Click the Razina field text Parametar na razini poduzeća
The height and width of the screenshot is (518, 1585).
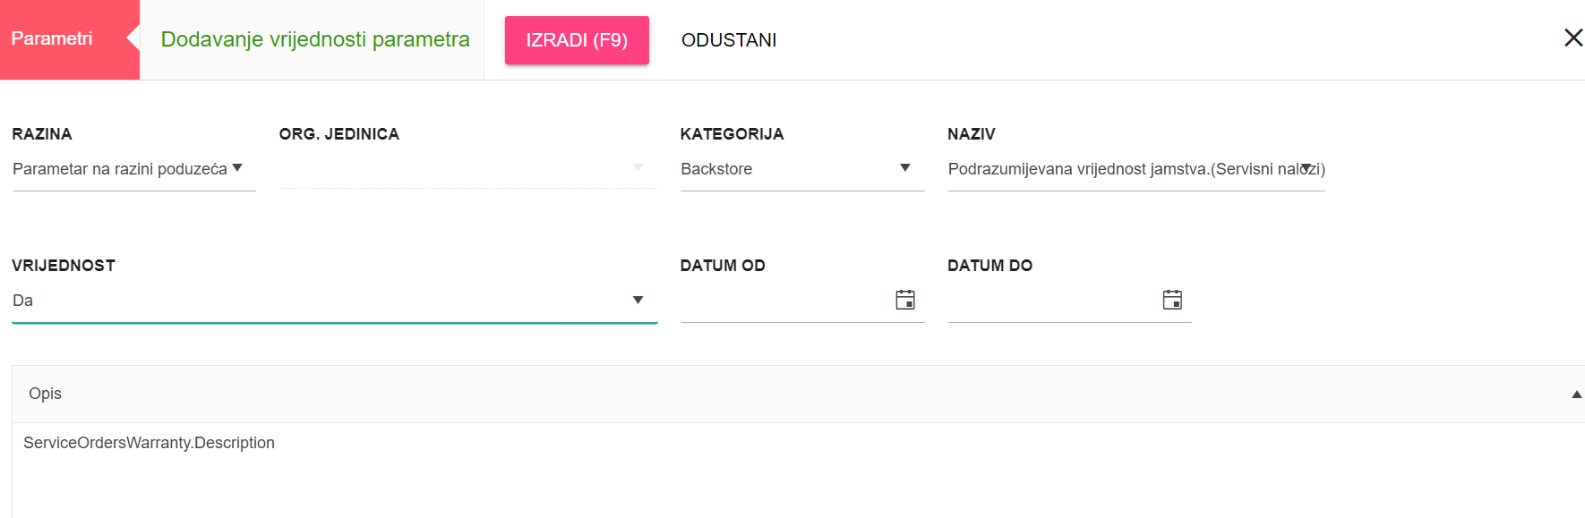(120, 169)
